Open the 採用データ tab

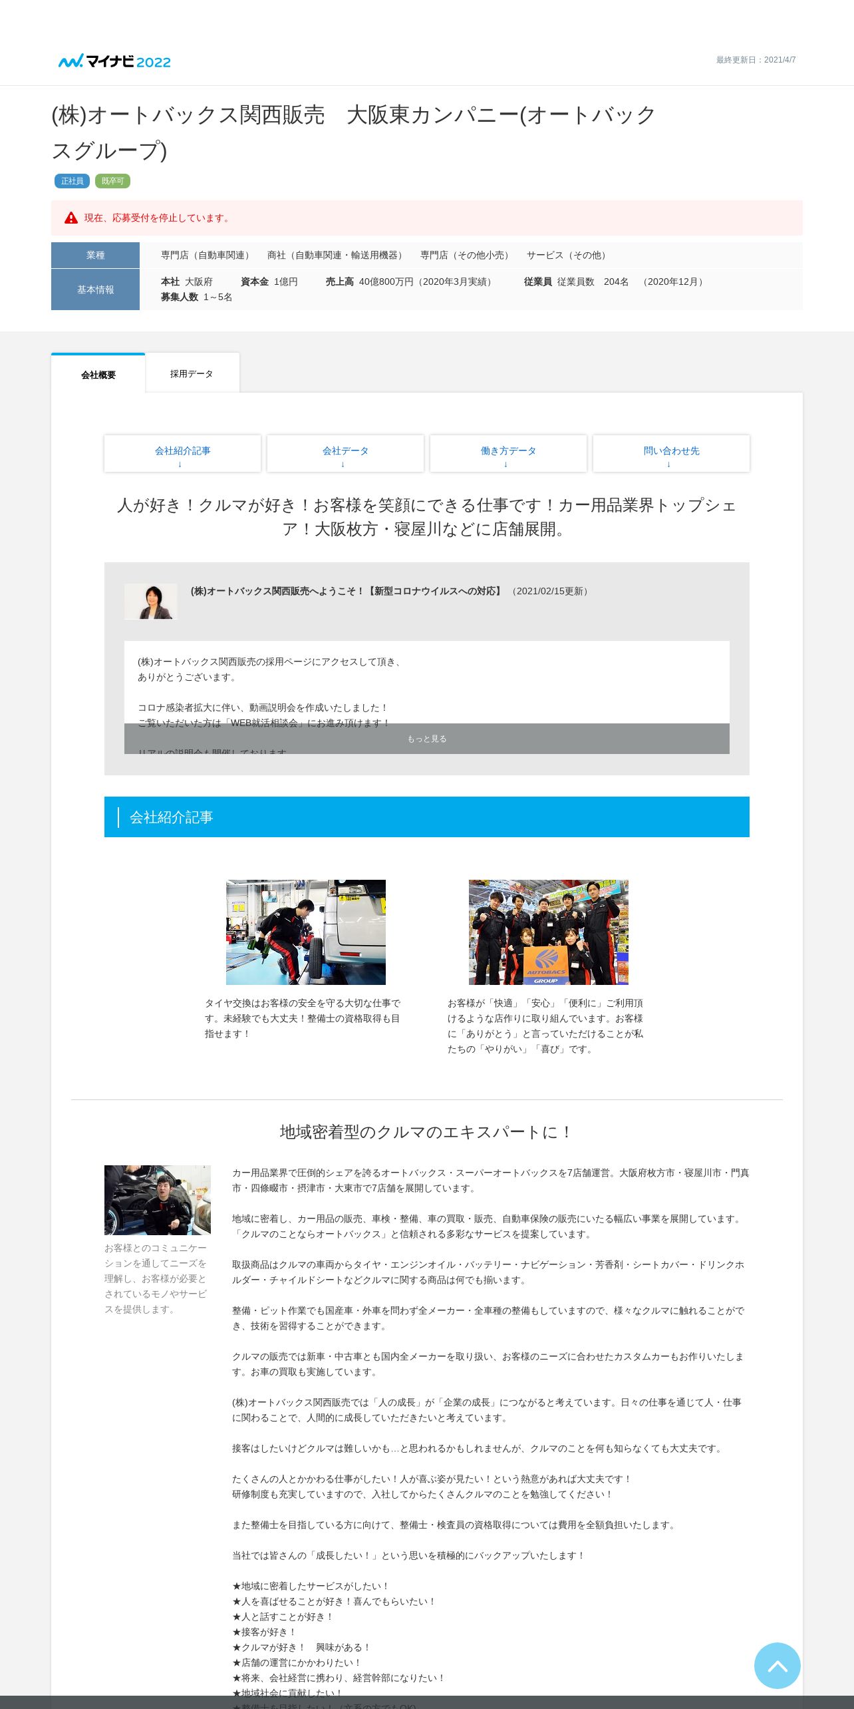192,373
